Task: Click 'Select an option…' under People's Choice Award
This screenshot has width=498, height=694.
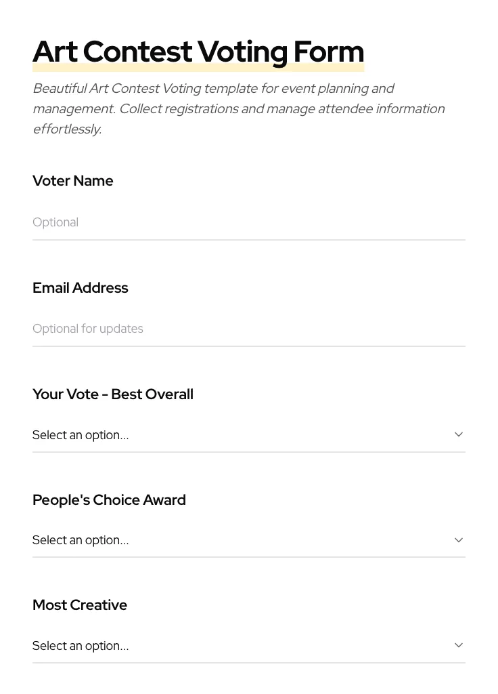Action: tap(81, 540)
